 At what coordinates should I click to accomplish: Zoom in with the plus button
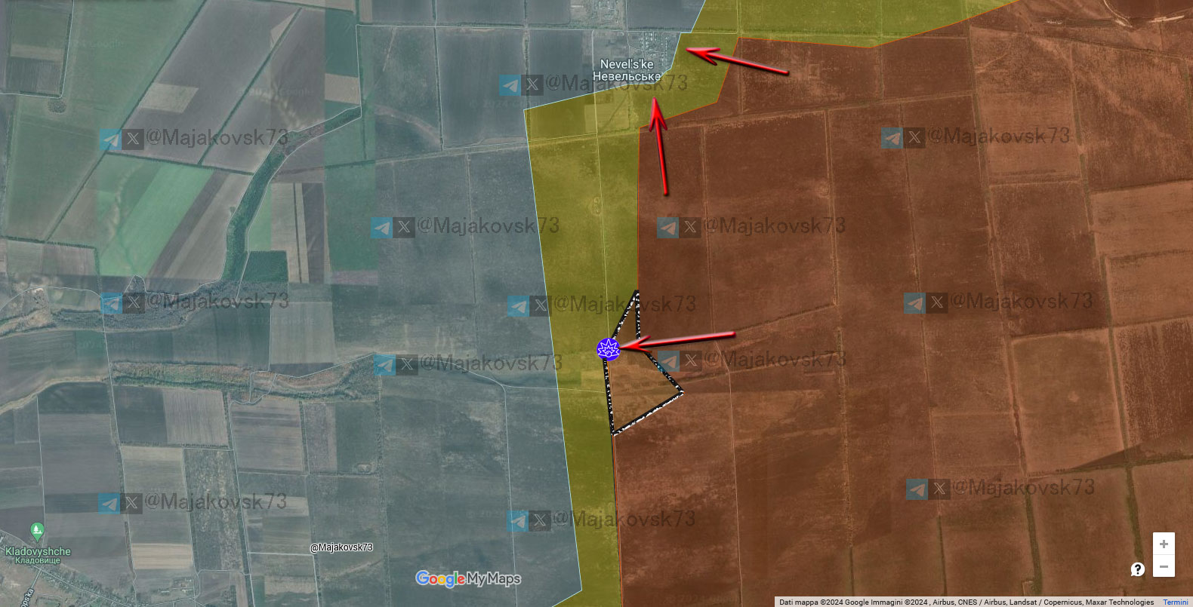point(1164,544)
